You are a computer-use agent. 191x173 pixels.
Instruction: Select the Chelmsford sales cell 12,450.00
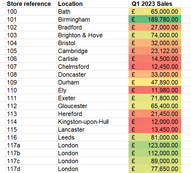155,67
